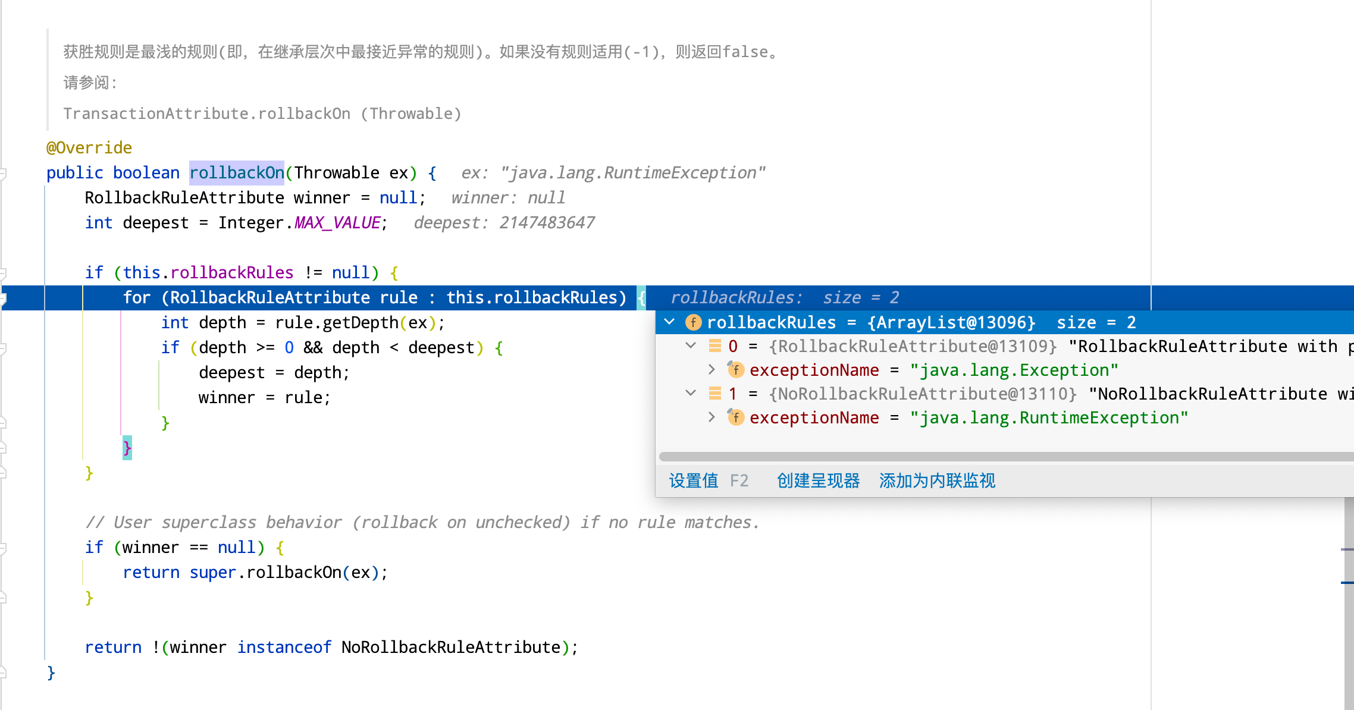Viewport: 1354px width, 710px height.
Task: Click the debugger popup horizontal scrollbar
Action: pyautogui.click(x=1006, y=456)
